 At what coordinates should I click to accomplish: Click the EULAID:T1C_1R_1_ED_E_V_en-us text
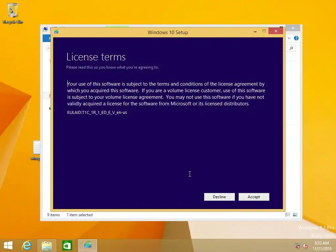coord(97,112)
